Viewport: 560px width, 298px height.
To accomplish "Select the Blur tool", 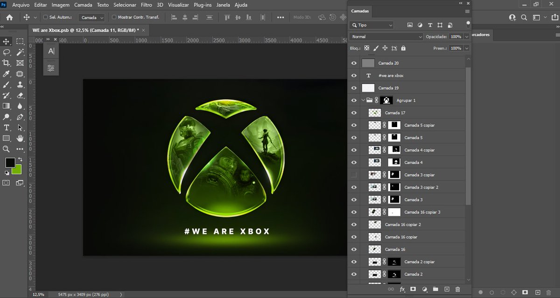I will [x=20, y=106].
